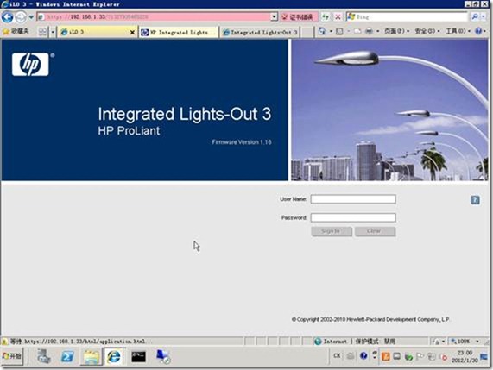Expand the zoom level 100% dropdown
The height and width of the screenshot is (370, 493).
click(x=477, y=341)
